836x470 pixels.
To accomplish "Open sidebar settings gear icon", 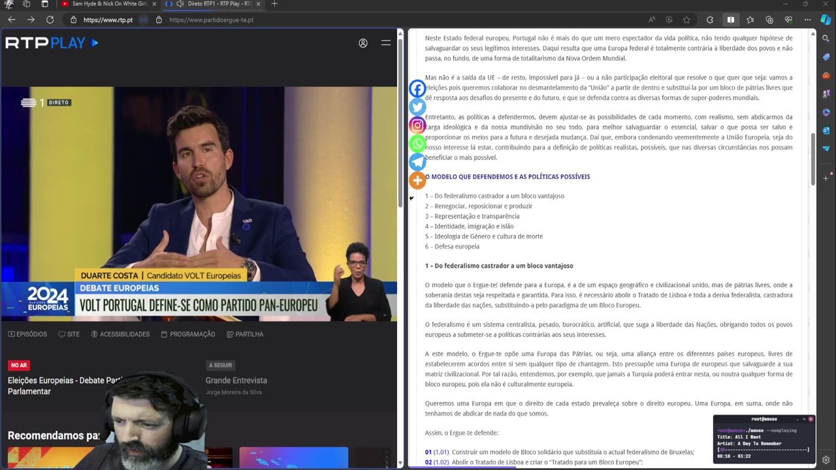I will (x=826, y=460).
